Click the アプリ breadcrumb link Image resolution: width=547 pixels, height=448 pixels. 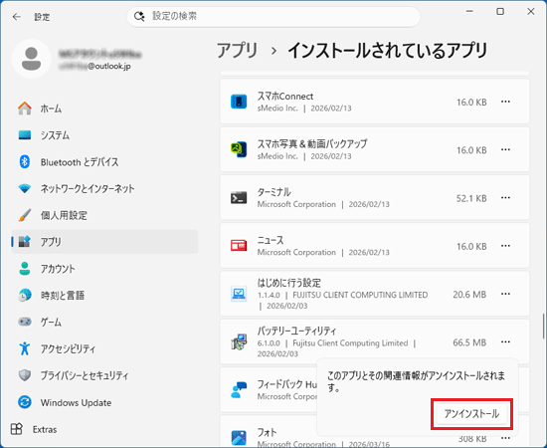click(x=238, y=51)
